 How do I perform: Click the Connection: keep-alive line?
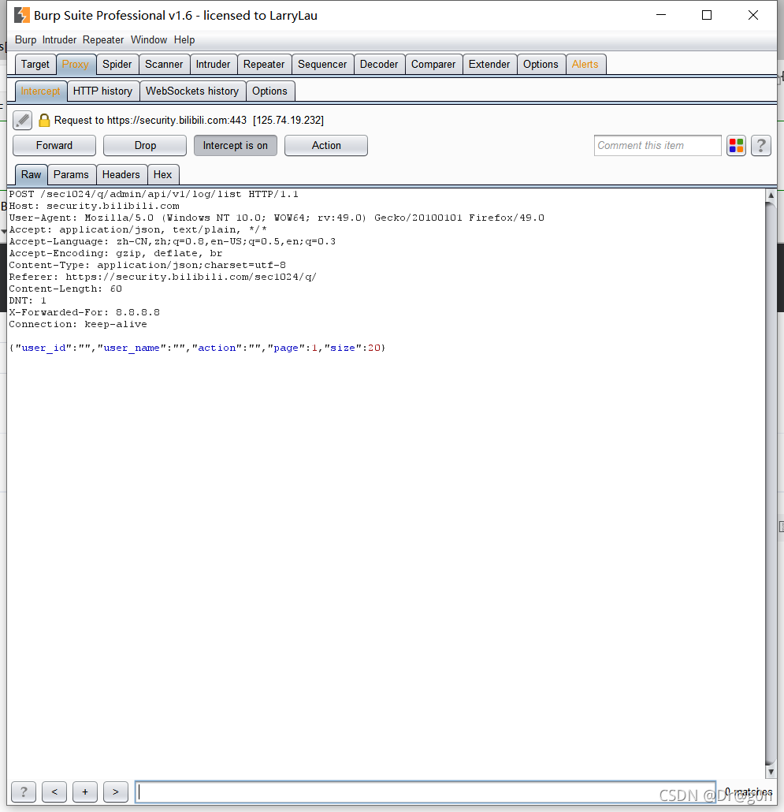(78, 324)
